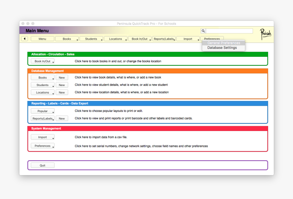Click description about viewing book details

[x=118, y=77]
